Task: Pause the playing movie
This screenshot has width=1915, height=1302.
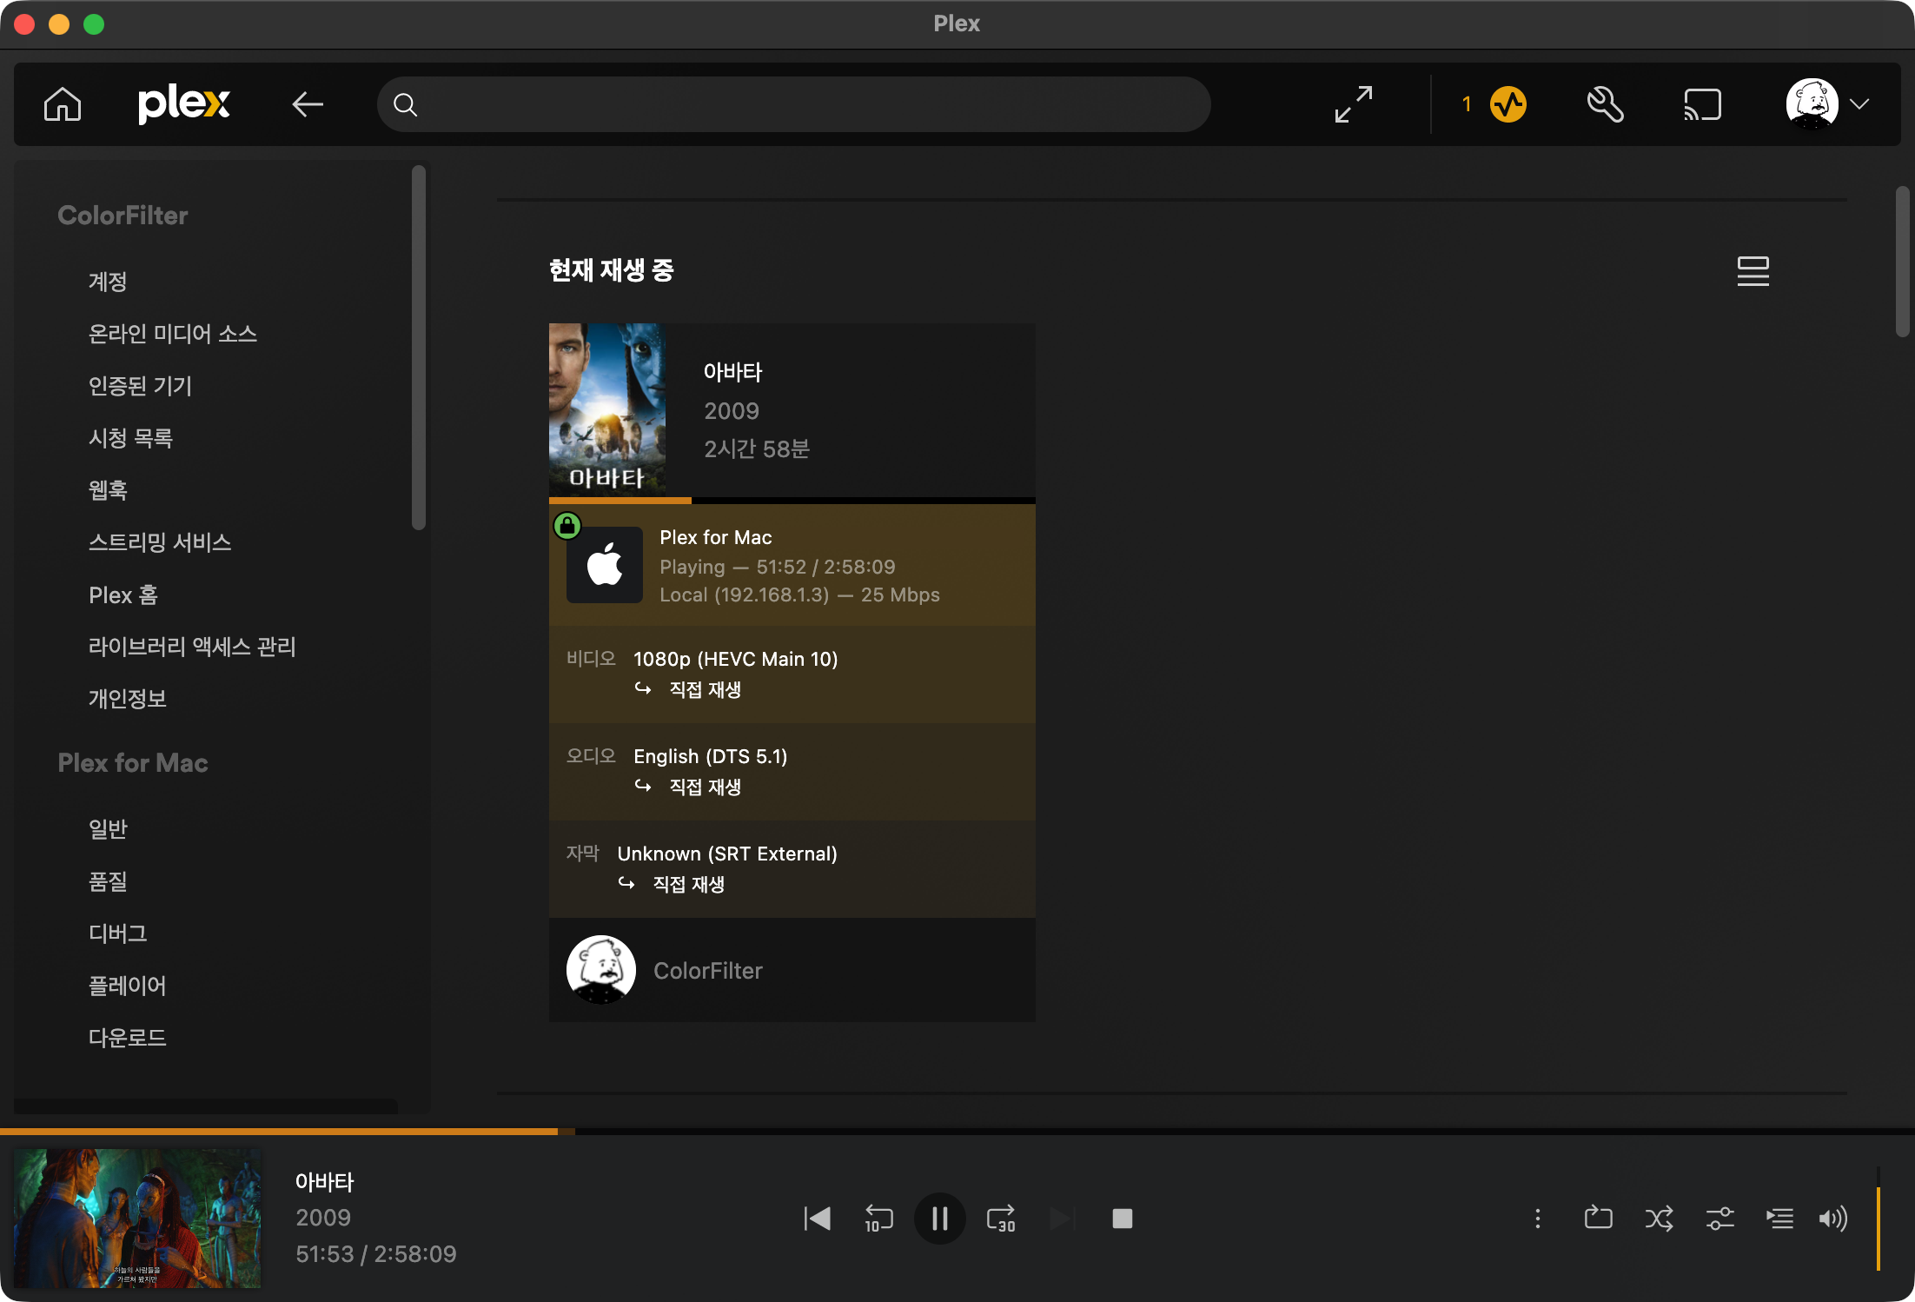Action: click(939, 1219)
